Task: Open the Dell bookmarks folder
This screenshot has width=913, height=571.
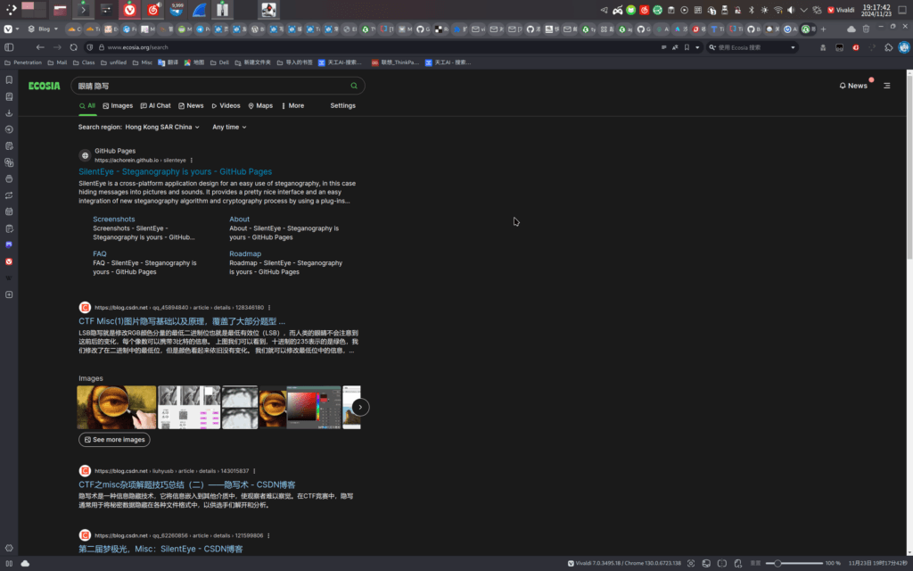Action: tap(219, 62)
